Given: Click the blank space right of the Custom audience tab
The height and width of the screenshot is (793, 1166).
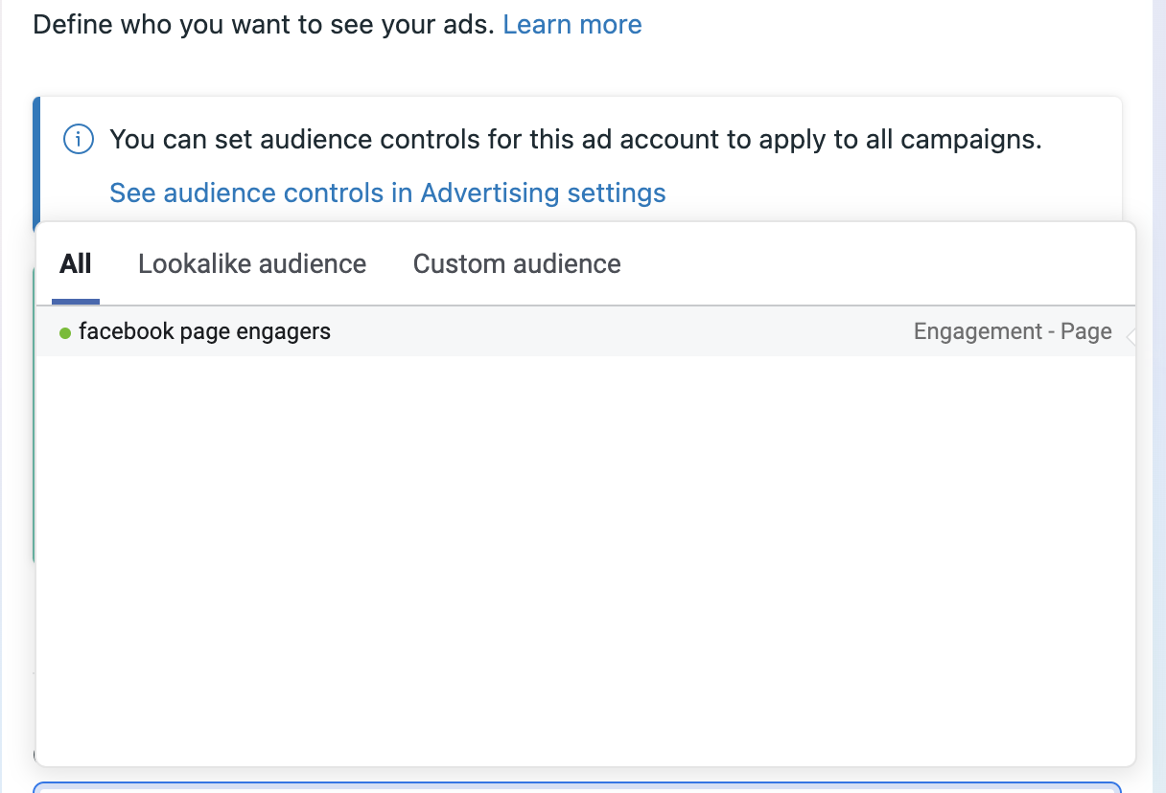Looking at the screenshot, I should pos(863,263).
